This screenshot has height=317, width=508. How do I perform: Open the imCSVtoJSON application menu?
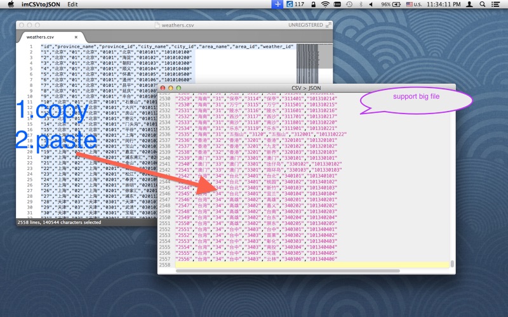(41, 4)
